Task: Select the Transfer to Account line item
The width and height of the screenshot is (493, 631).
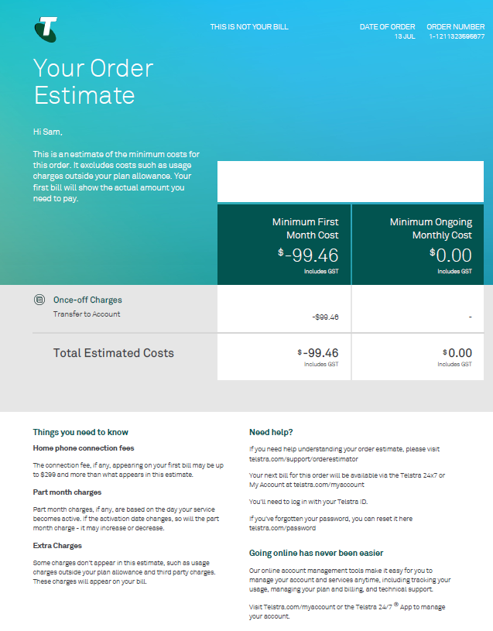Action: [87, 314]
